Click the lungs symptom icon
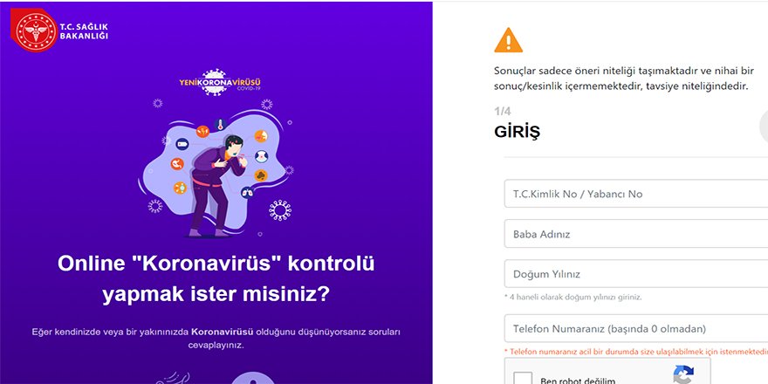768x384 pixels. (x=247, y=193)
